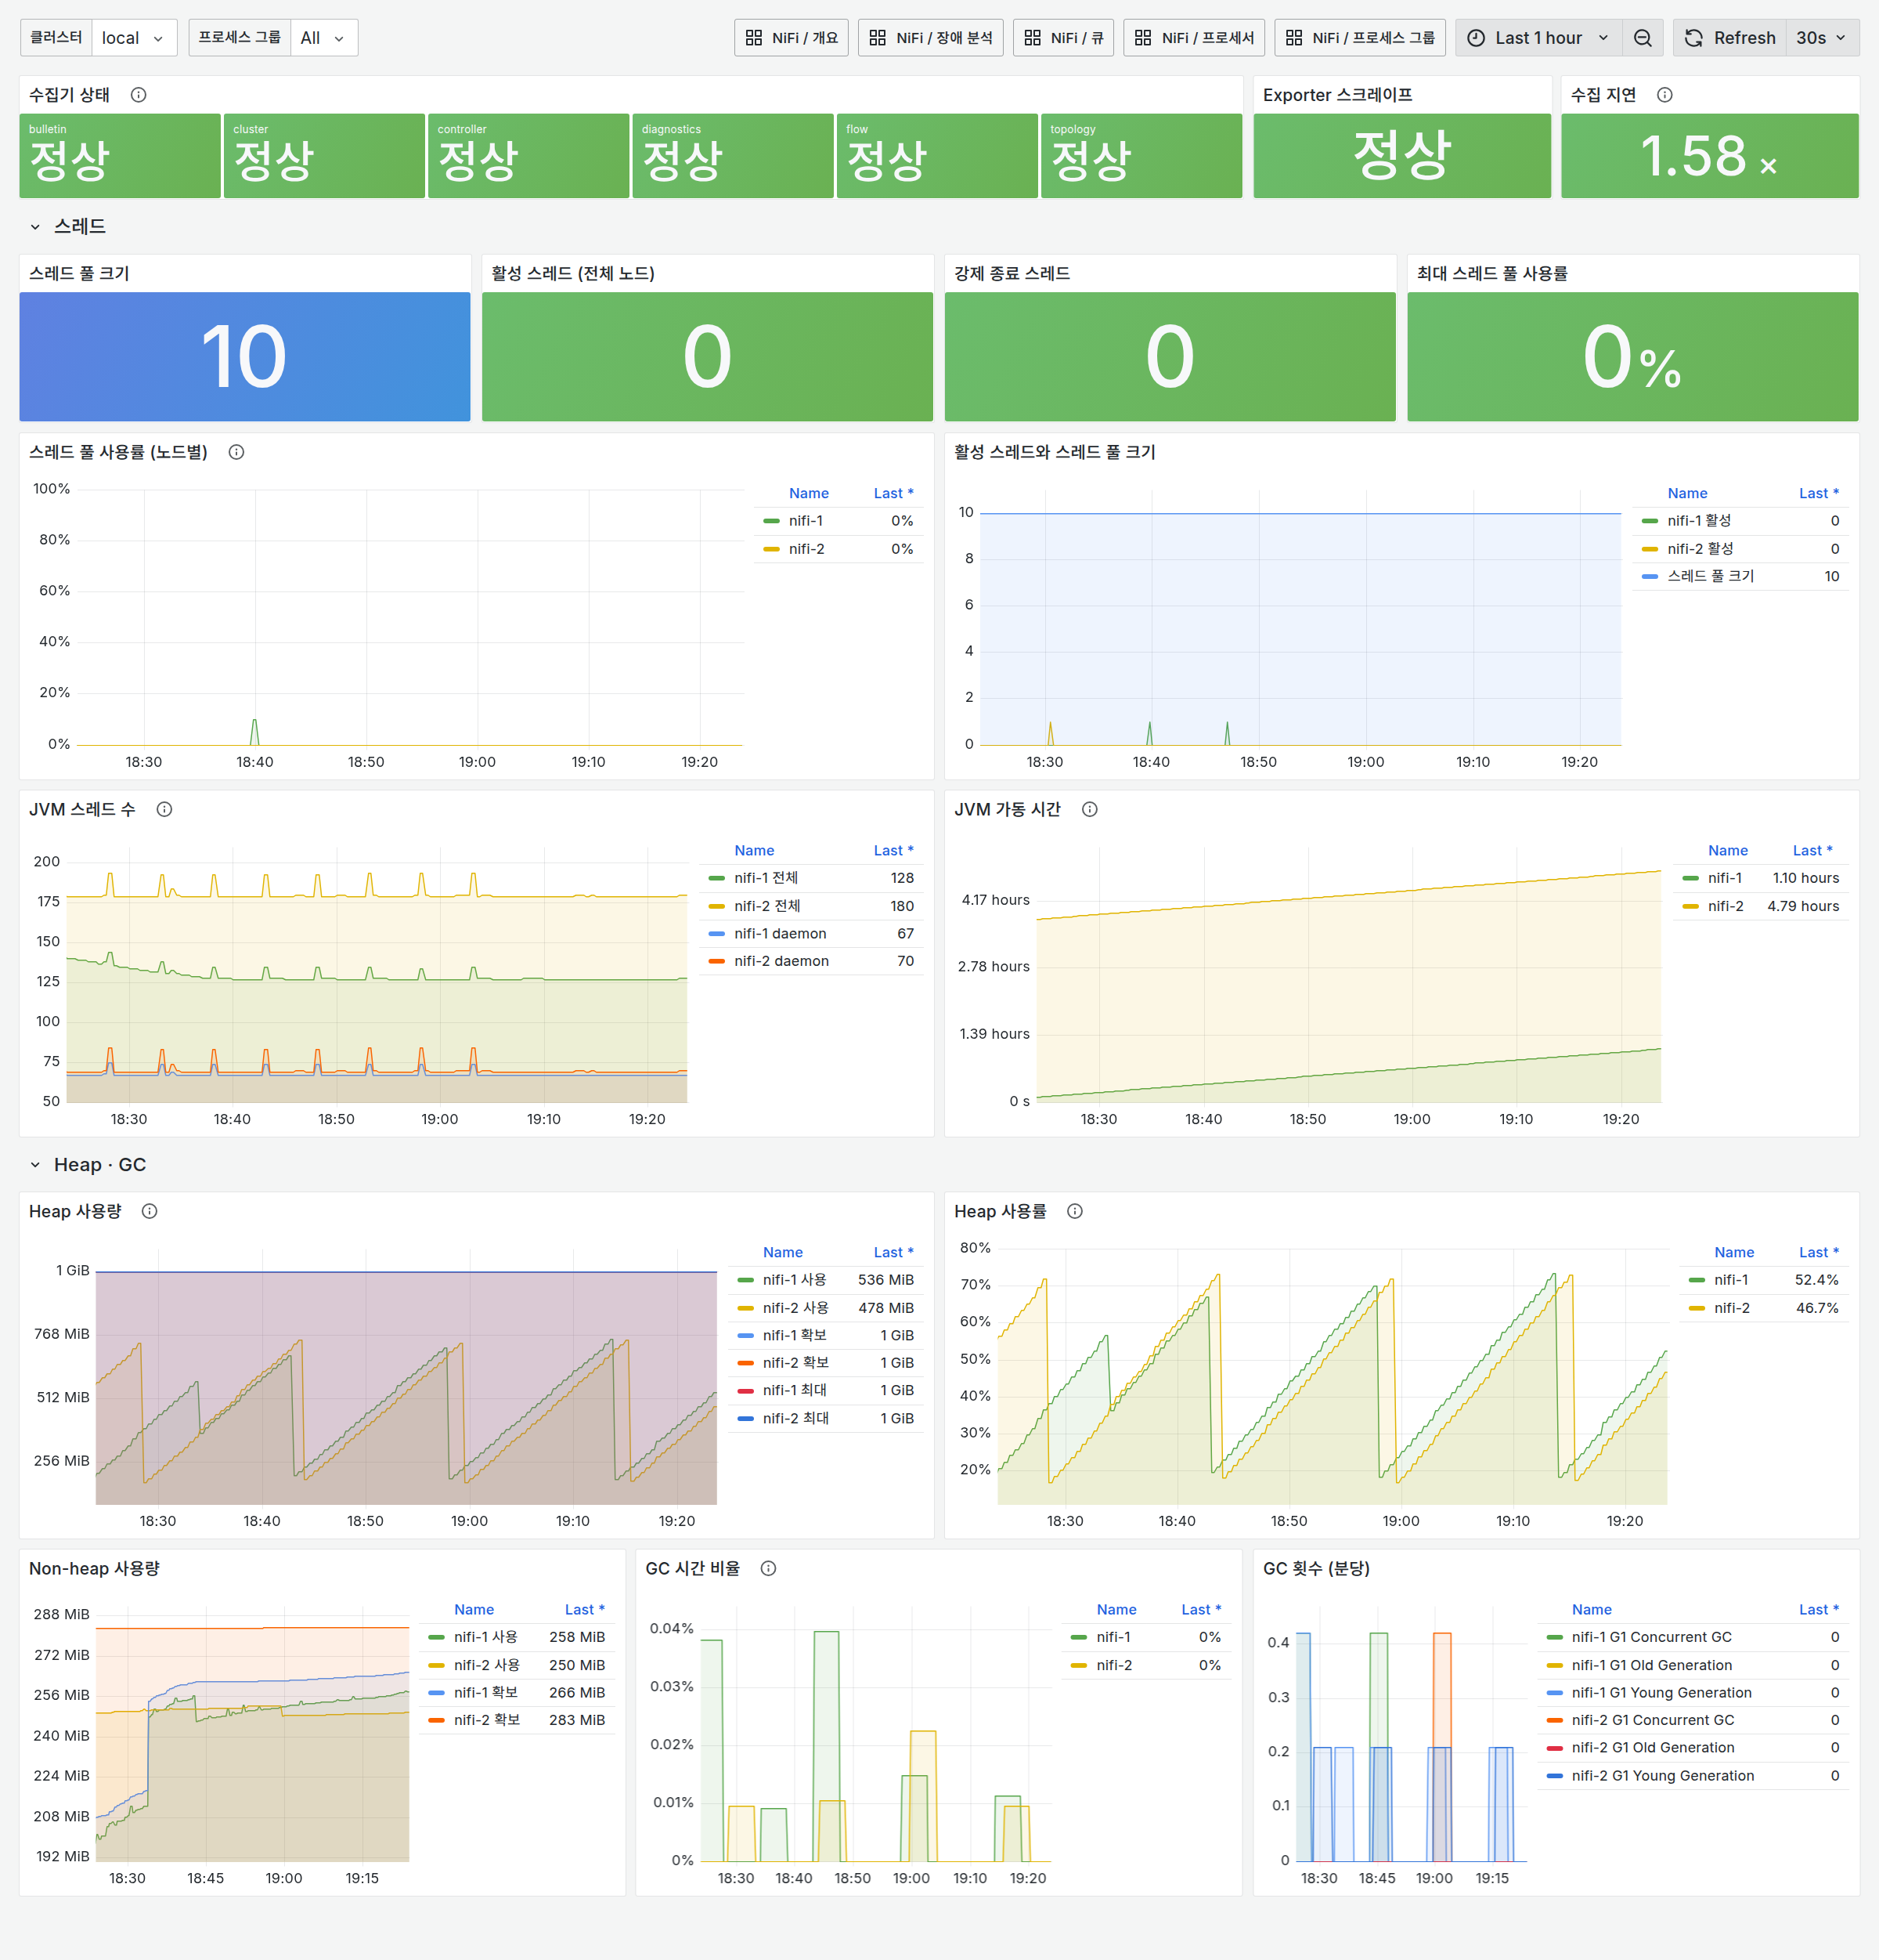The width and height of the screenshot is (1879, 1960).
Task: Toggle nifi-1 사용 series in Heap 사용량 legend
Action: click(x=795, y=1280)
